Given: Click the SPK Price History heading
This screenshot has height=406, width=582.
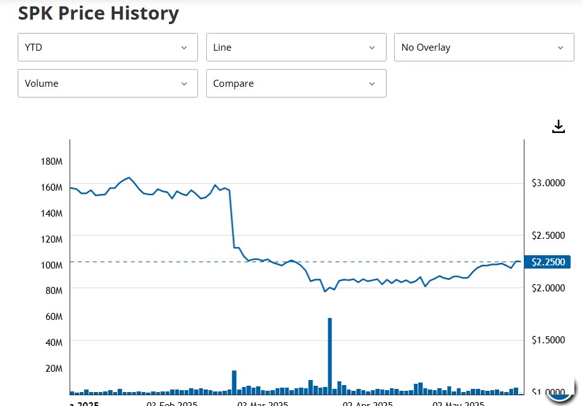Looking at the screenshot, I should pyautogui.click(x=99, y=13).
